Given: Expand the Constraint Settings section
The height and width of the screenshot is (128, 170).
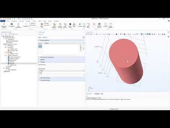Looking at the screenshot, I should click(x=39, y=80).
